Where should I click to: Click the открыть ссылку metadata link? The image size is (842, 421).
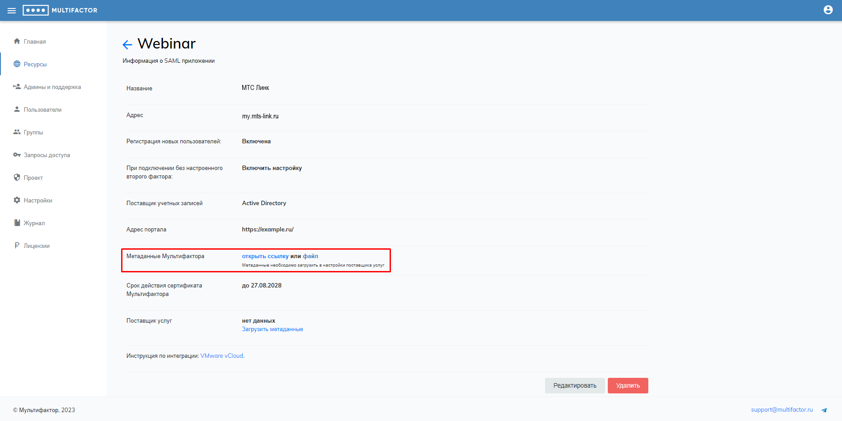265,256
